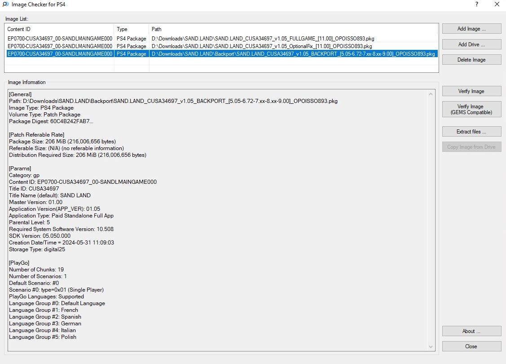This screenshot has height=364, width=506.
Task: Click the SDK Version 05.050.000 line
Action: pos(40,236)
